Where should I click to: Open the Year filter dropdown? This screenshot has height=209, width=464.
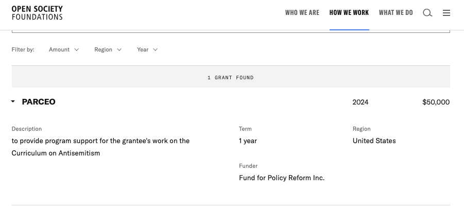(x=147, y=49)
